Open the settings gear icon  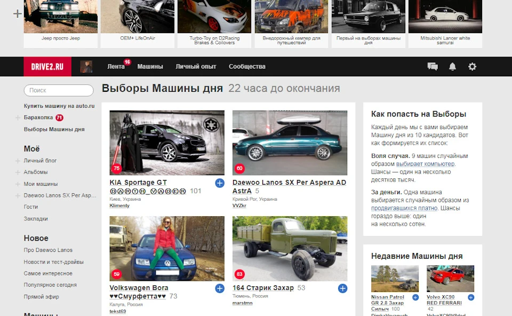[472, 67]
